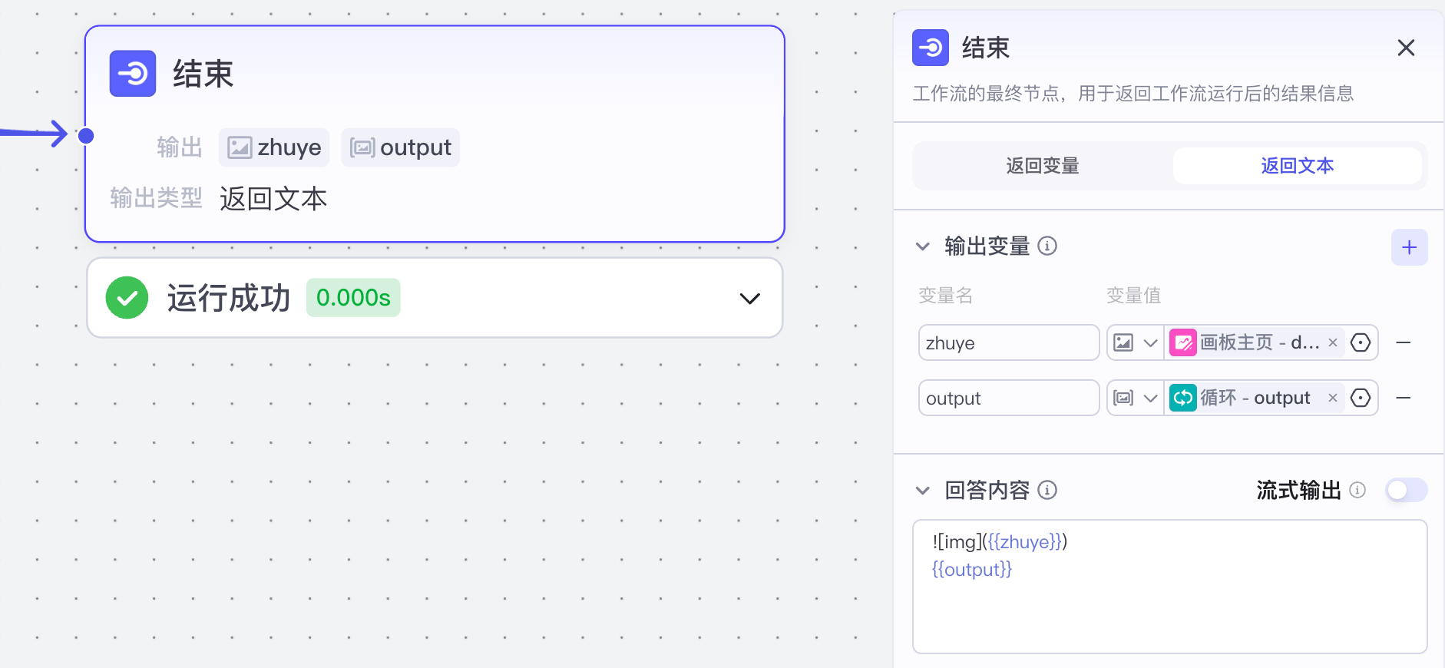The image size is (1445, 668).
Task: Click the zhuye image tag in the End node
Action: point(273,147)
